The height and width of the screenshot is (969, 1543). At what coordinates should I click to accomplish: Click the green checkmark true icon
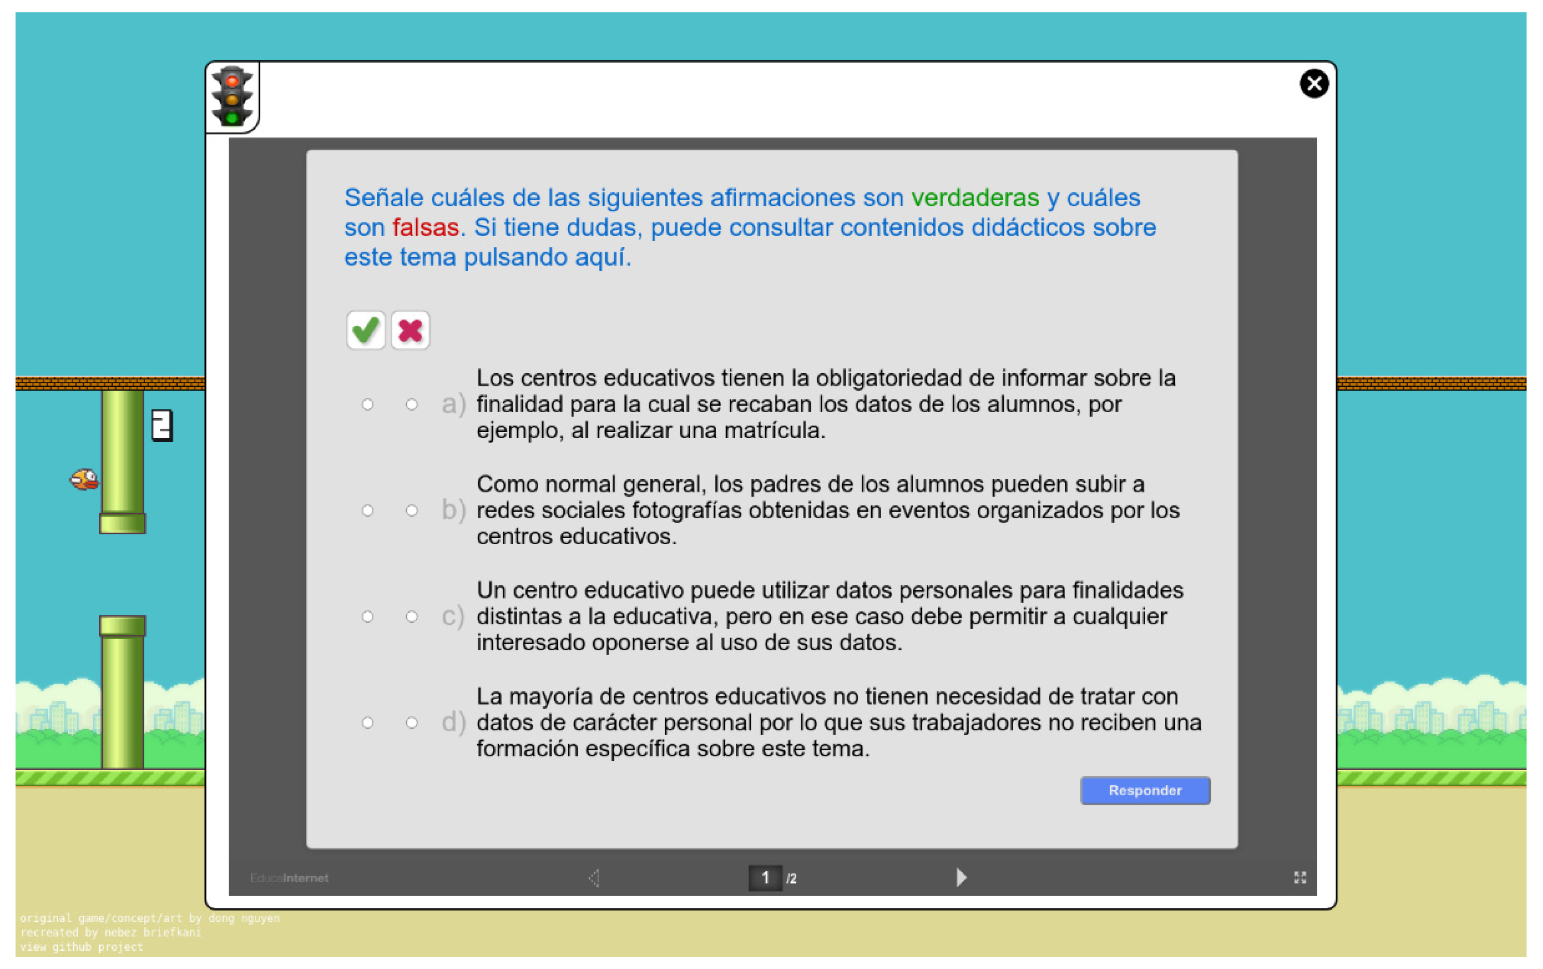tap(365, 330)
